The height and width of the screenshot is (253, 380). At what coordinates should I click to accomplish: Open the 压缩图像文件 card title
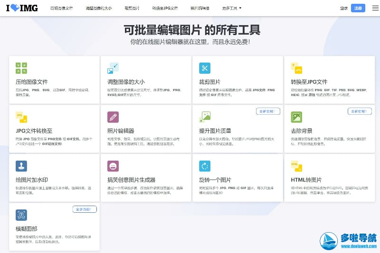point(32,82)
